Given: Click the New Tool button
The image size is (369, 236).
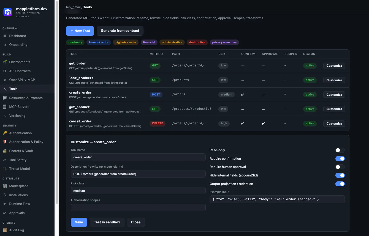Looking at the screenshot, I should 80,31.
